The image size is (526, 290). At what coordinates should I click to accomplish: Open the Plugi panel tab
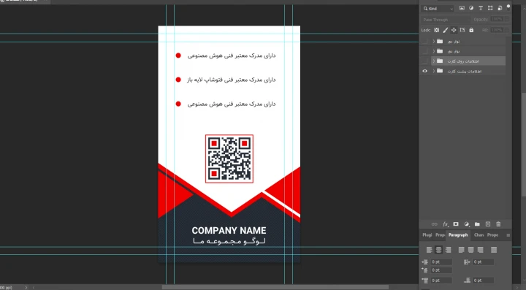pos(427,235)
